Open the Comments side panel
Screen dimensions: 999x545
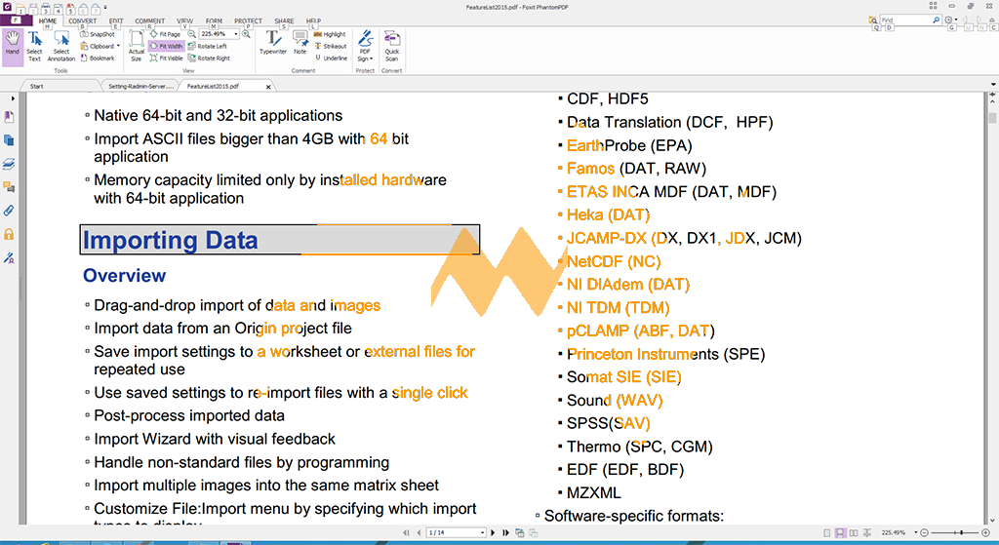[x=9, y=187]
